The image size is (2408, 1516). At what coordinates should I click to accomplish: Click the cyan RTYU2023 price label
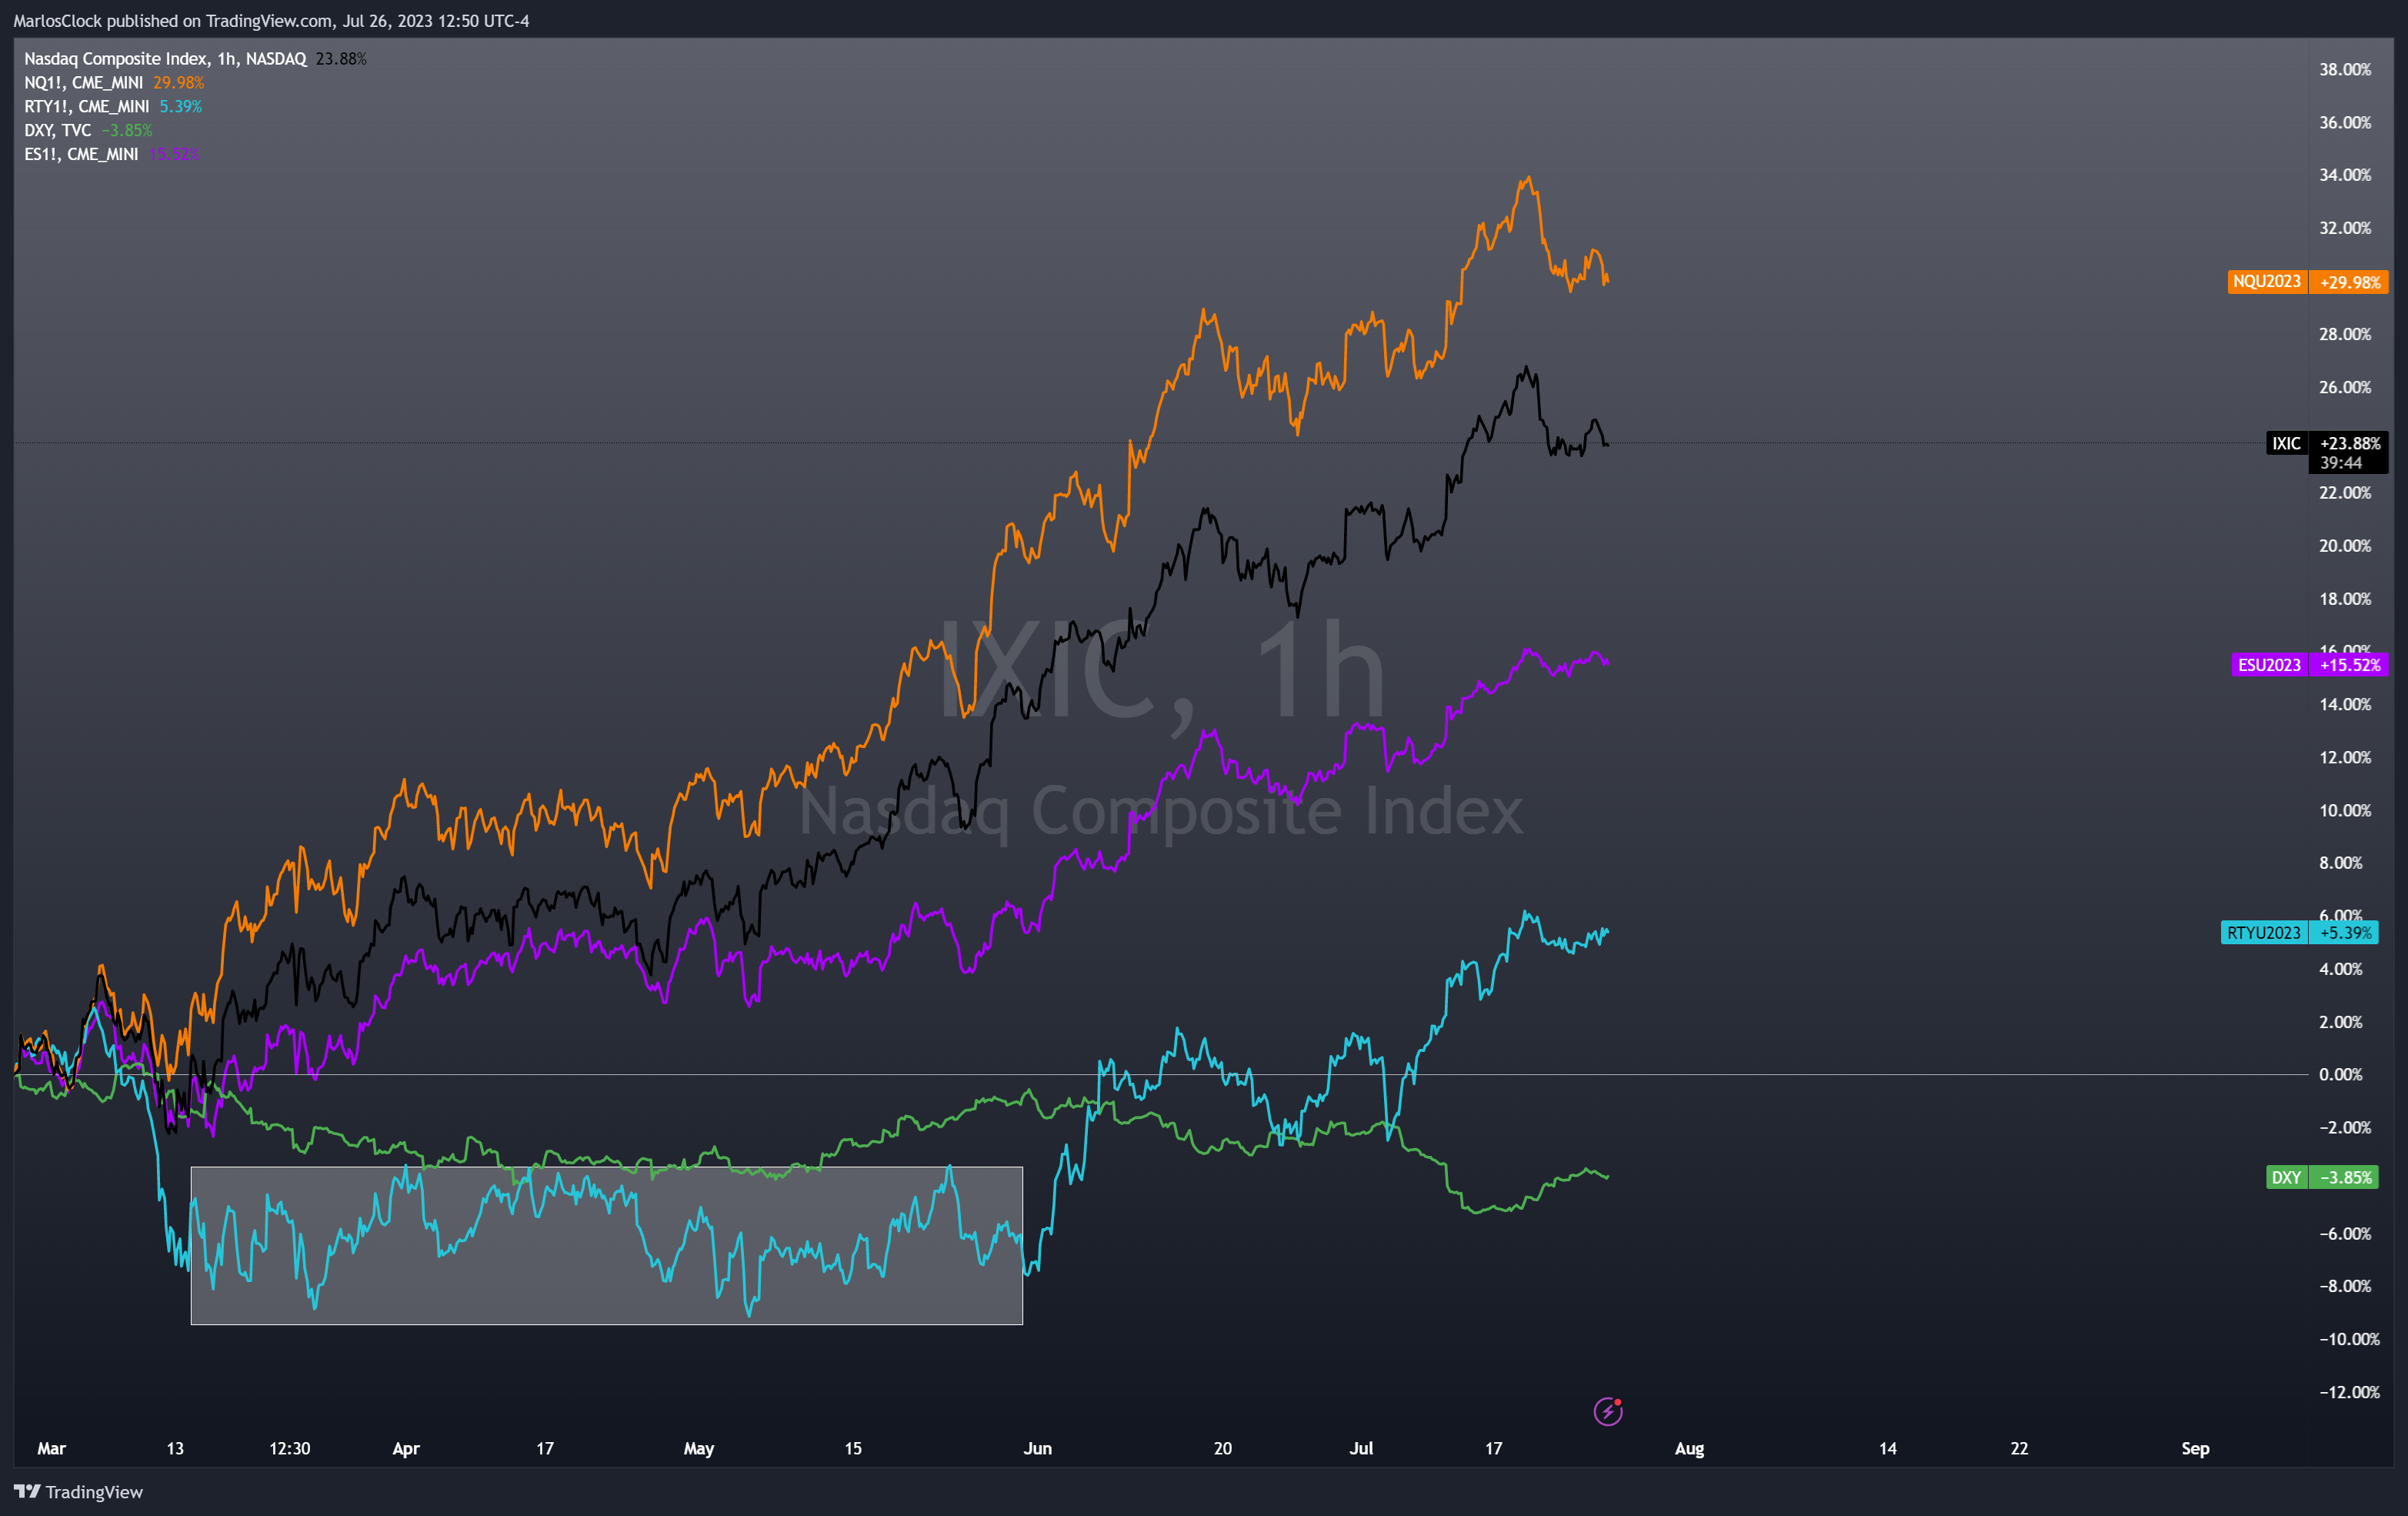tap(2263, 933)
